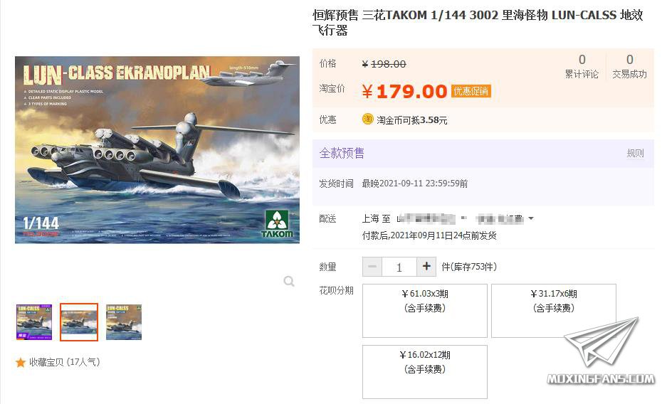Click the orange star favorite icon

pyautogui.click(x=20, y=362)
